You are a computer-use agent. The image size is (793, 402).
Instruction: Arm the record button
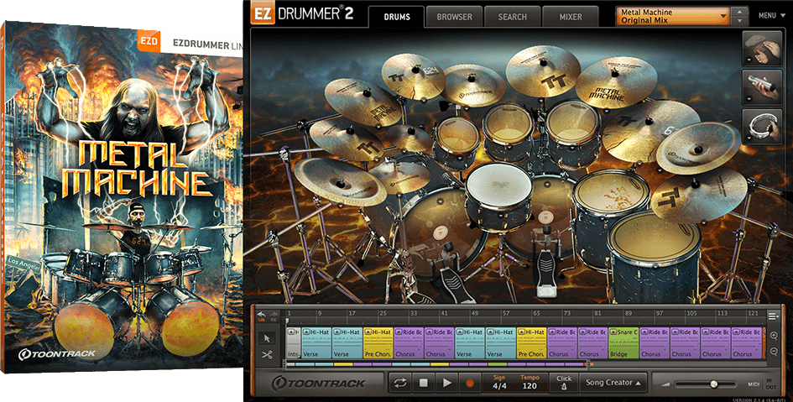[x=469, y=384]
